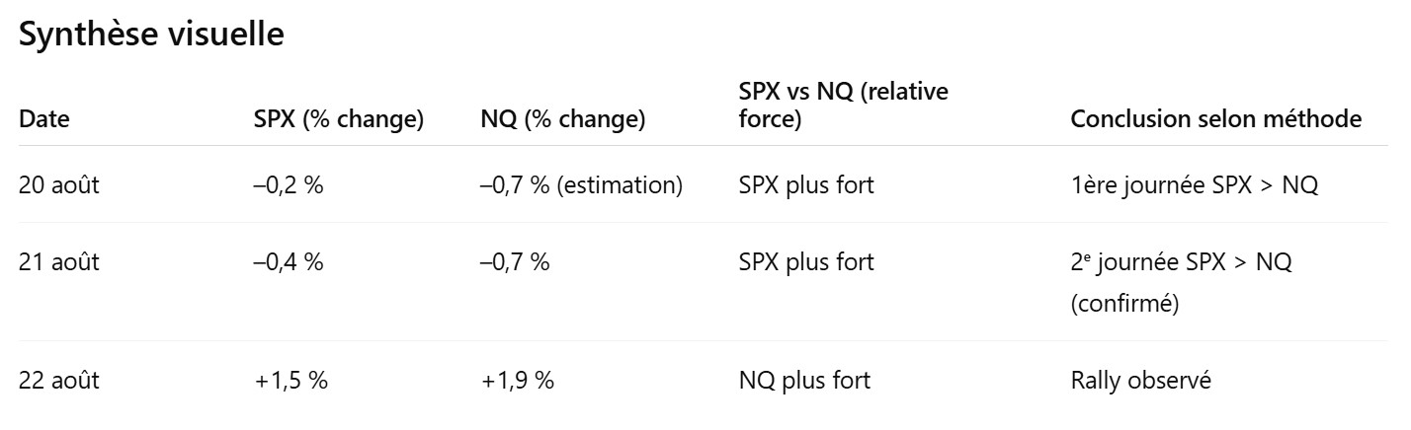The width and height of the screenshot is (1411, 430).
Task: Click the 'Rally observé' conclusion cell
Action: click(x=1140, y=380)
